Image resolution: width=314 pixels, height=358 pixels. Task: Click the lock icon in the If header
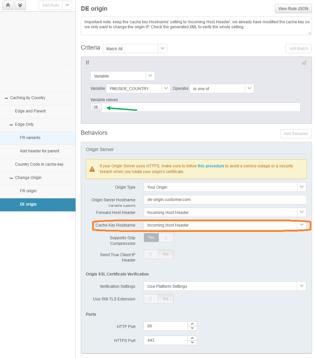click(304, 63)
